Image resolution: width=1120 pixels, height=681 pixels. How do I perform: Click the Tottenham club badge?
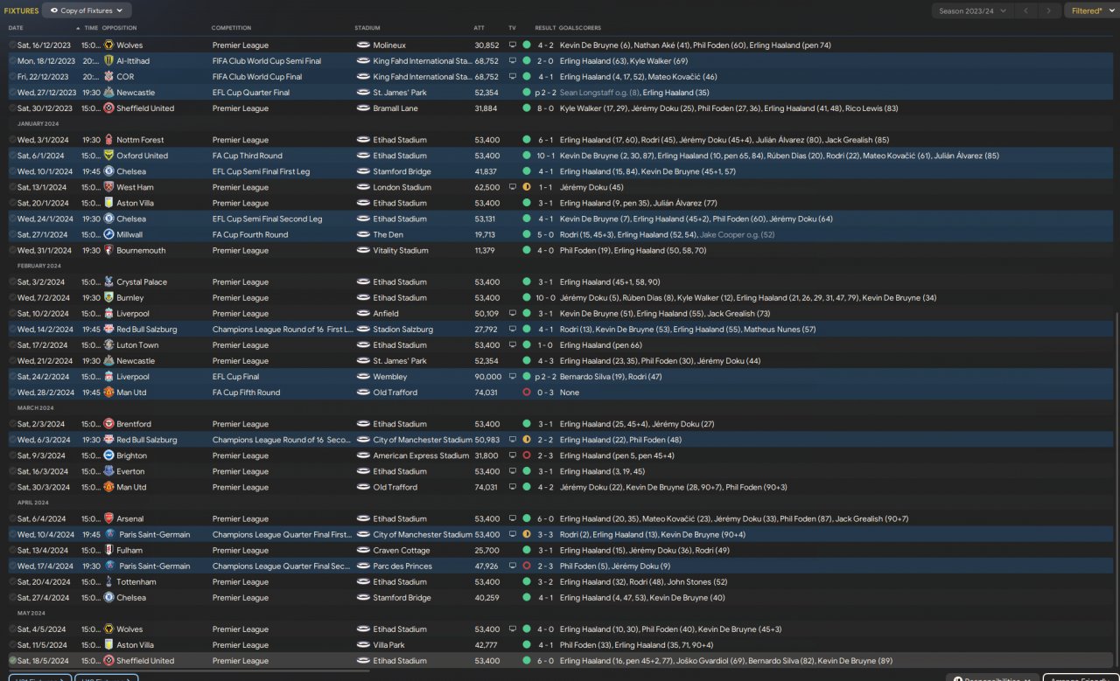[108, 582]
